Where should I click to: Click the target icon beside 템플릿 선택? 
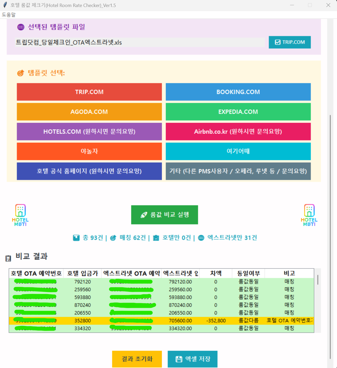coord(21,73)
